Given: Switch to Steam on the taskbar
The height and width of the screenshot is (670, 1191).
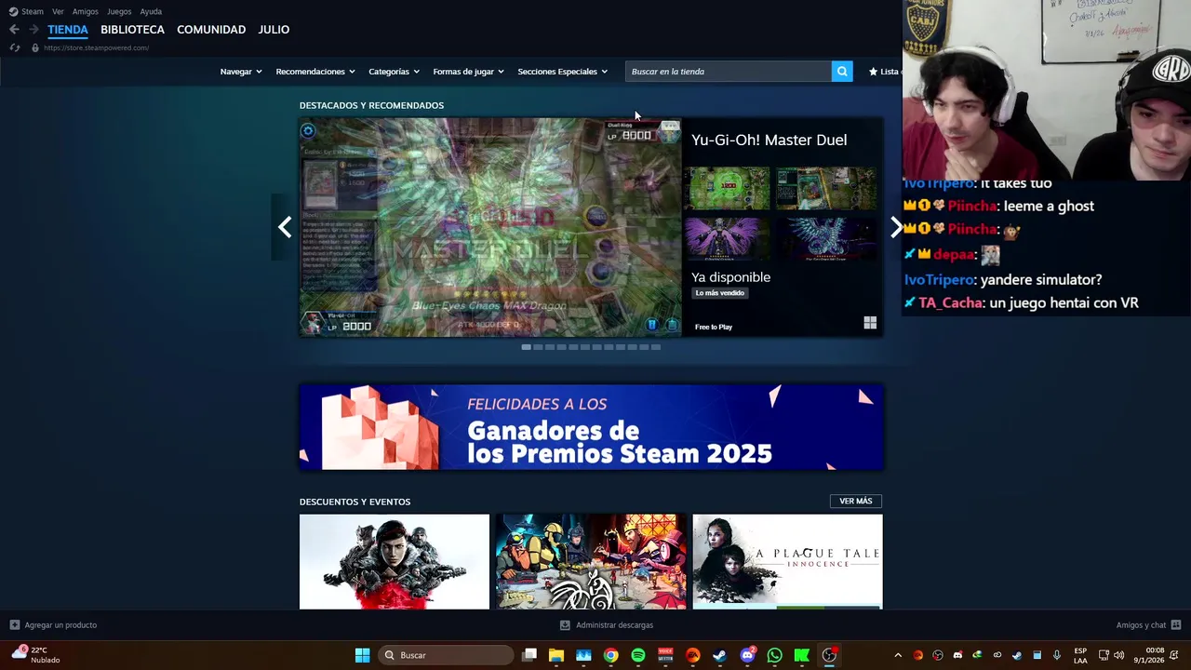Looking at the screenshot, I should 719,655.
